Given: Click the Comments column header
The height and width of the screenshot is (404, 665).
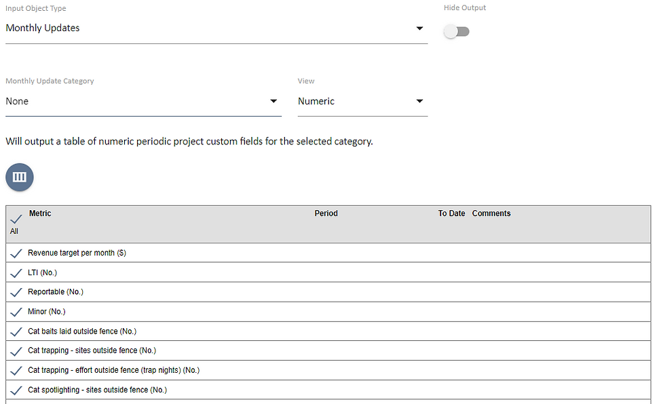Looking at the screenshot, I should (x=491, y=214).
